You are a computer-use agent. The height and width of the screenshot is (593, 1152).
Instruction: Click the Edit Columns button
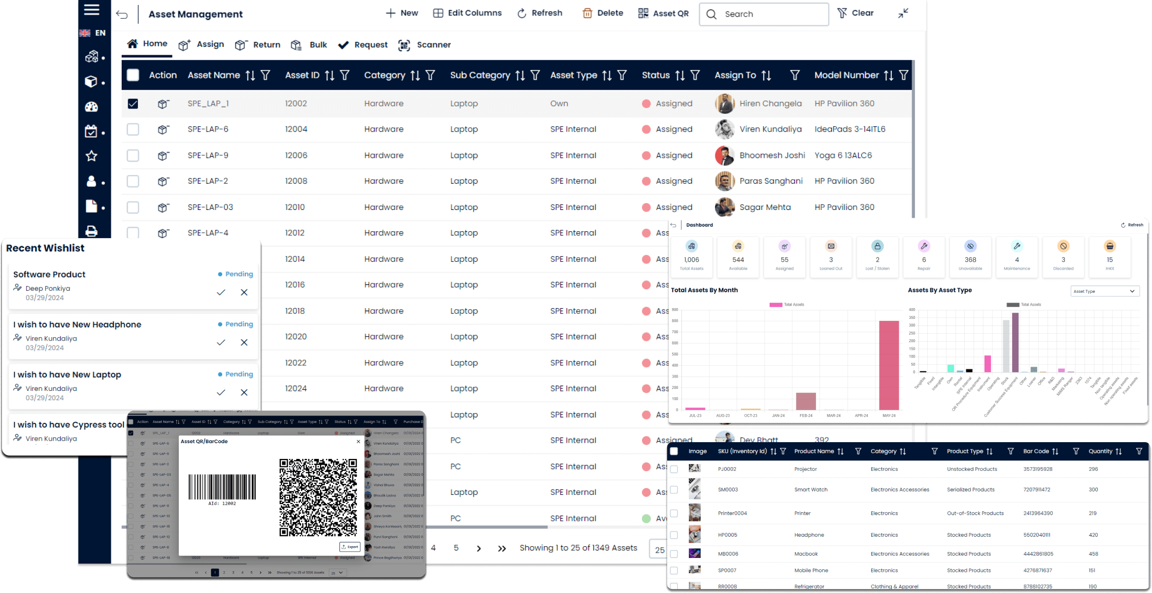coord(467,13)
